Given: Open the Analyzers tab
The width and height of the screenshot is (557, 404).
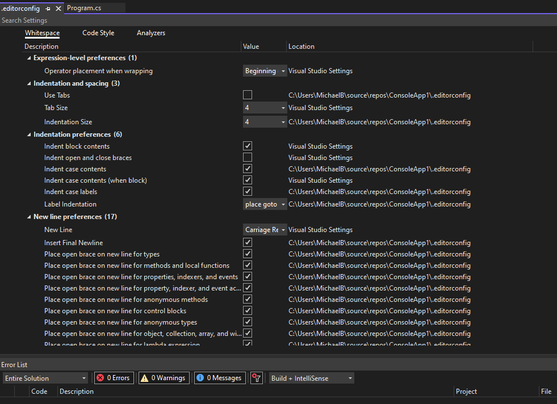Looking at the screenshot, I should pos(151,33).
